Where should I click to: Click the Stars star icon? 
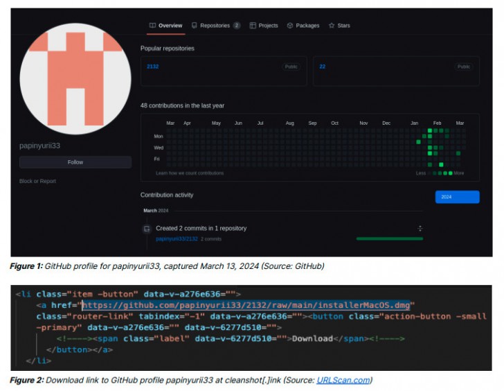(x=332, y=26)
